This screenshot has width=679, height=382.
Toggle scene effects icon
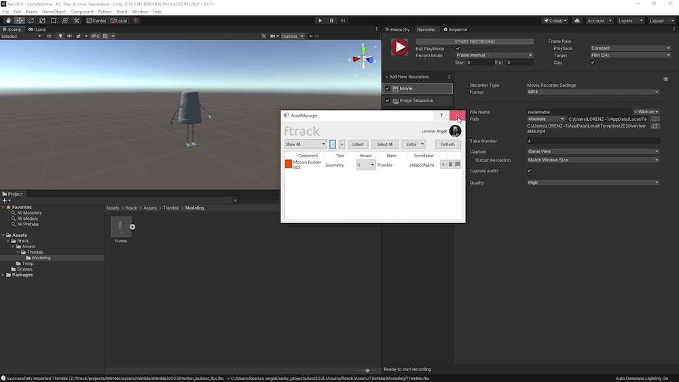(x=78, y=36)
